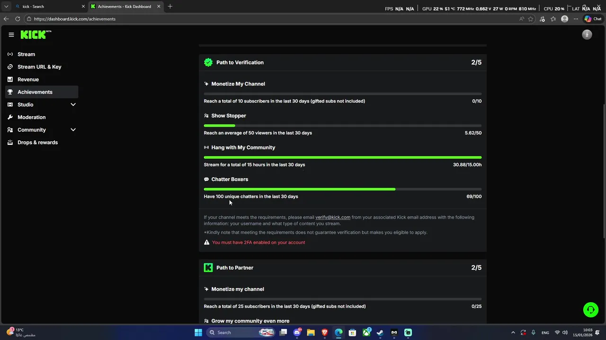The width and height of the screenshot is (606, 340).
Task: Open the new tab plus button
Action: pos(170,6)
